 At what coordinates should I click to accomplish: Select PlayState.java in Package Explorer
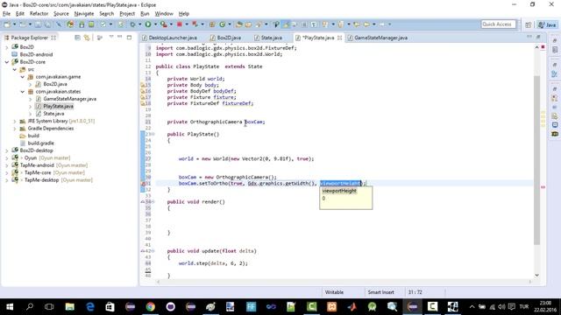[x=58, y=107]
